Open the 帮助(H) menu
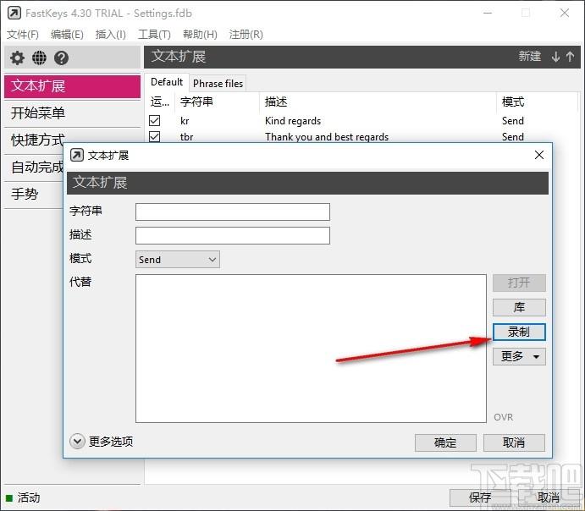 200,35
